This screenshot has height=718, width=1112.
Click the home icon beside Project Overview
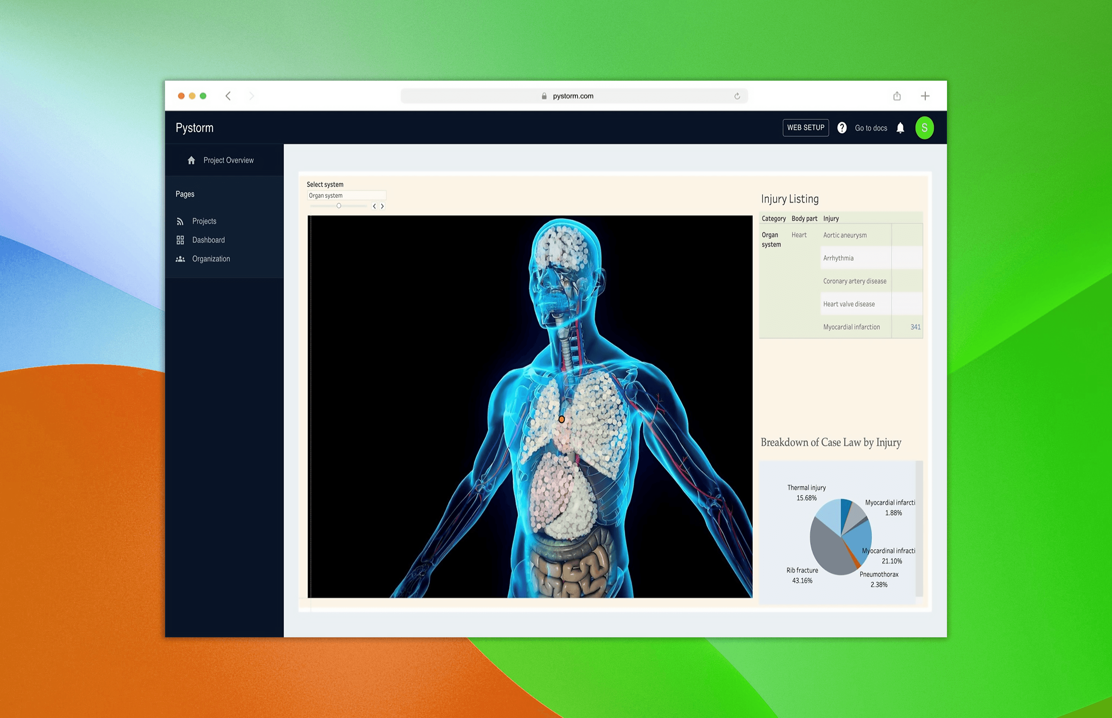pyautogui.click(x=191, y=160)
